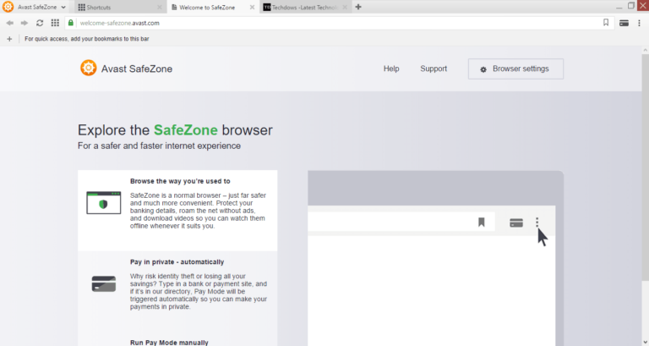This screenshot has height=346, width=649.
Task: Click the scroll up arrow
Action: (646, 50)
